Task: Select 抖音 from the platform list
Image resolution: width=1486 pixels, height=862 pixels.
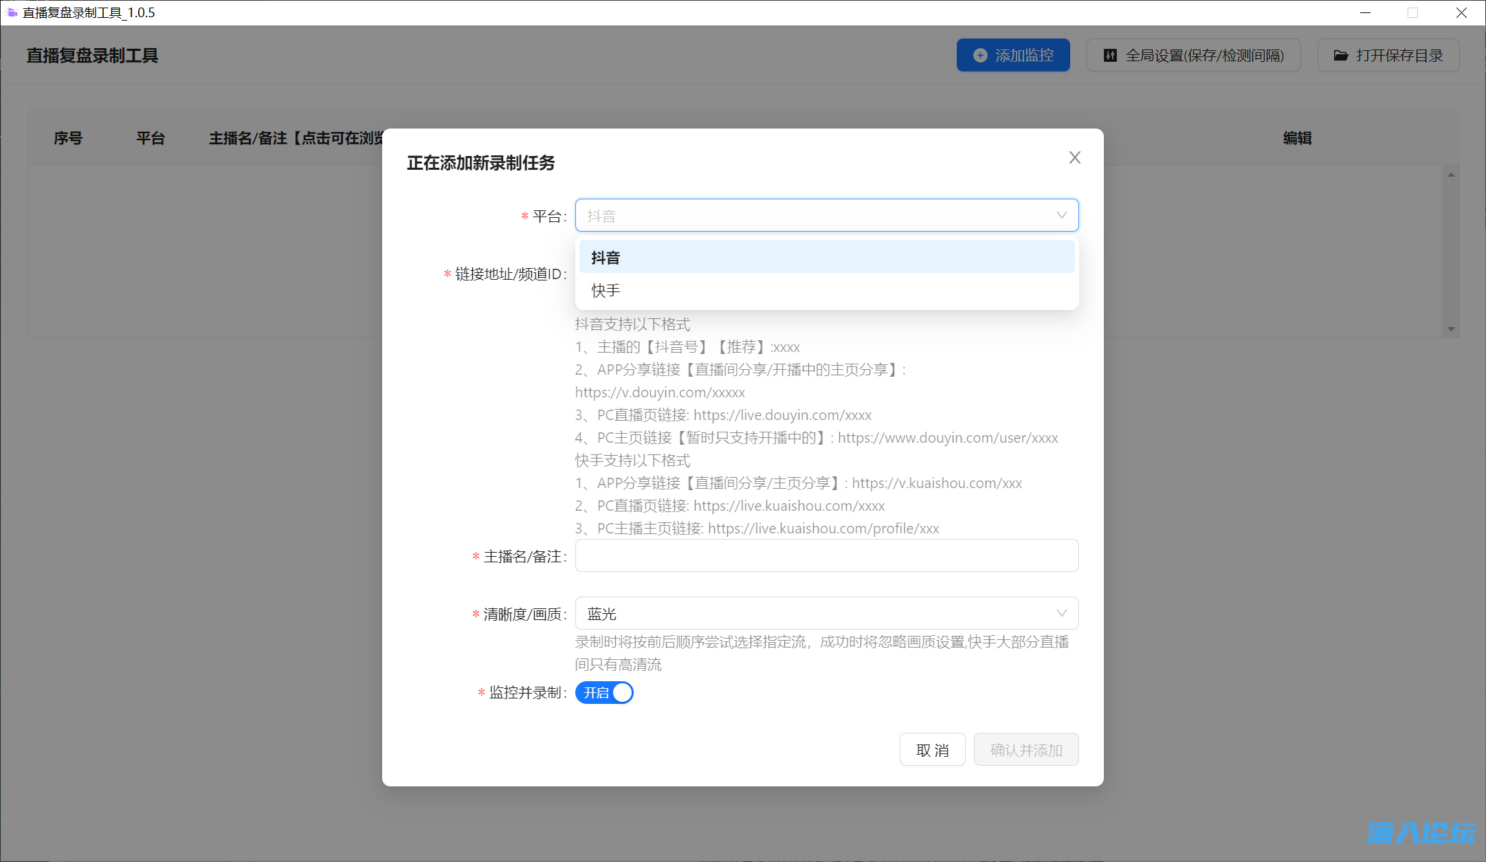Action: point(826,257)
